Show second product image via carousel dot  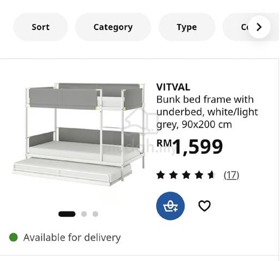pyautogui.click(x=84, y=214)
